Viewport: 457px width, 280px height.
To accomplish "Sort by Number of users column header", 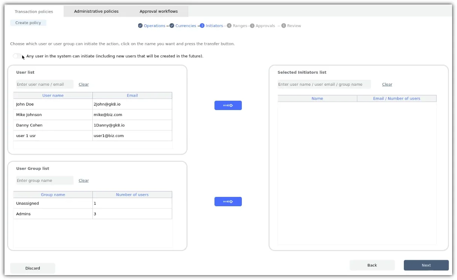I will tap(132, 195).
